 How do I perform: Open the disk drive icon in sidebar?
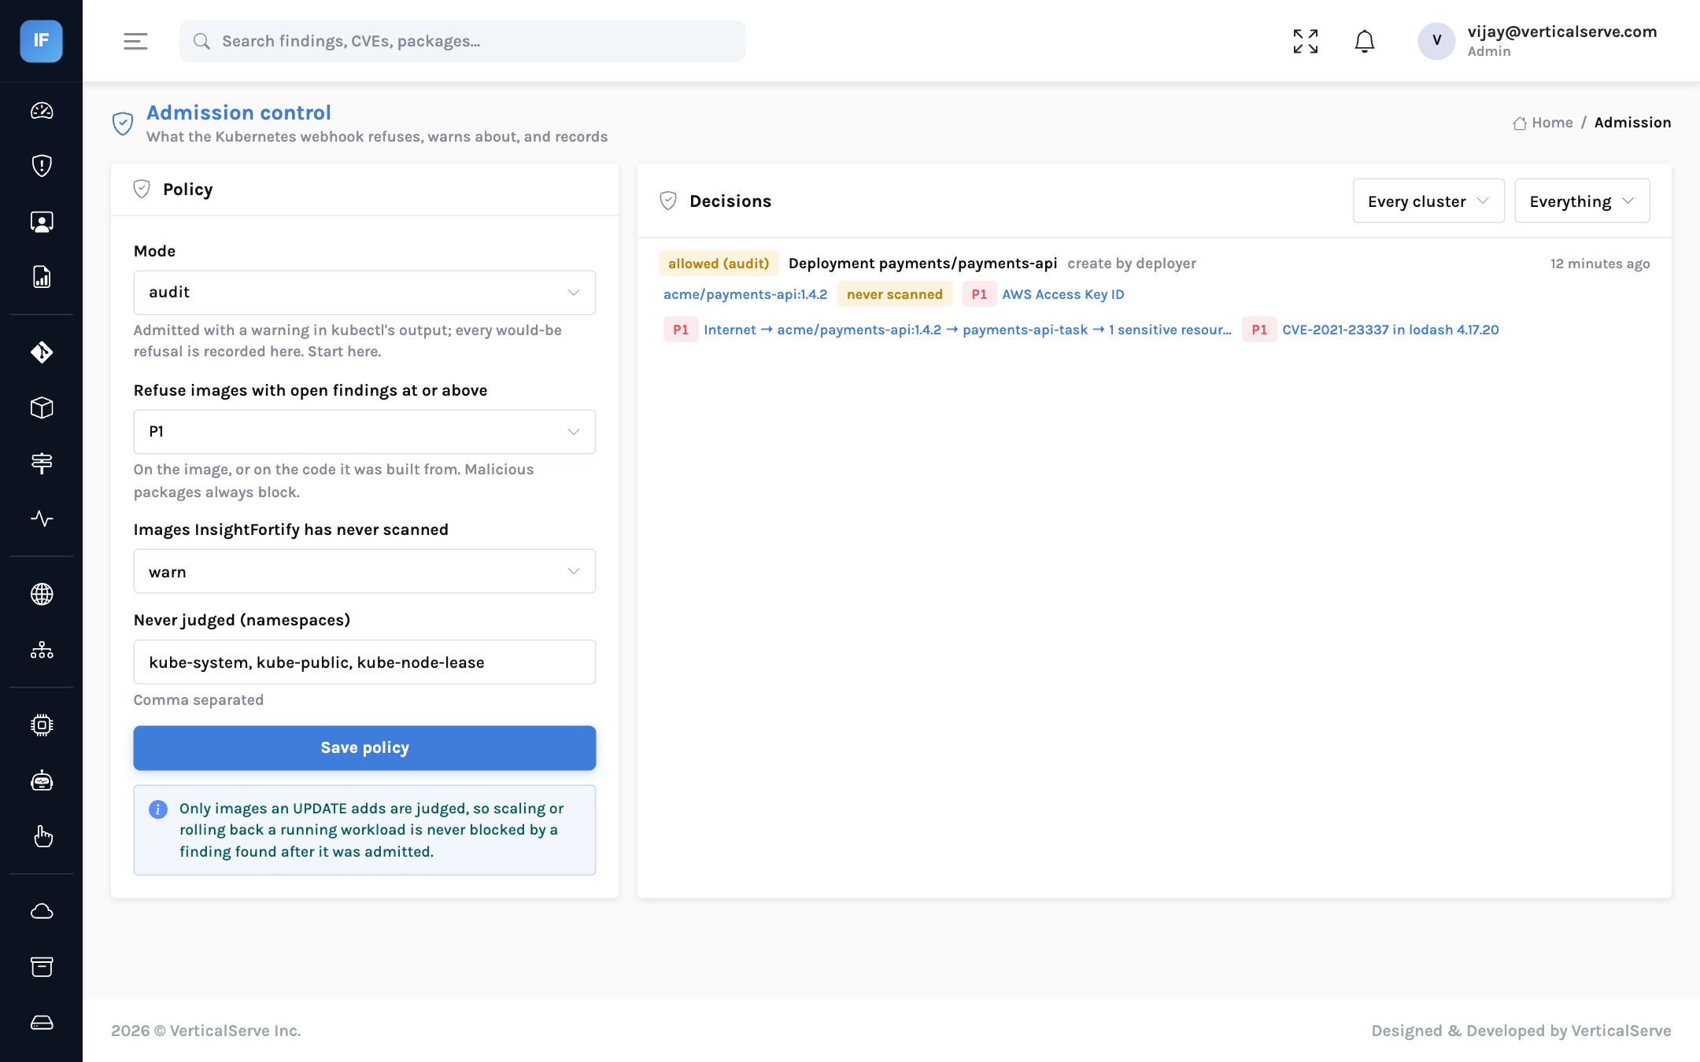pos(42,1023)
